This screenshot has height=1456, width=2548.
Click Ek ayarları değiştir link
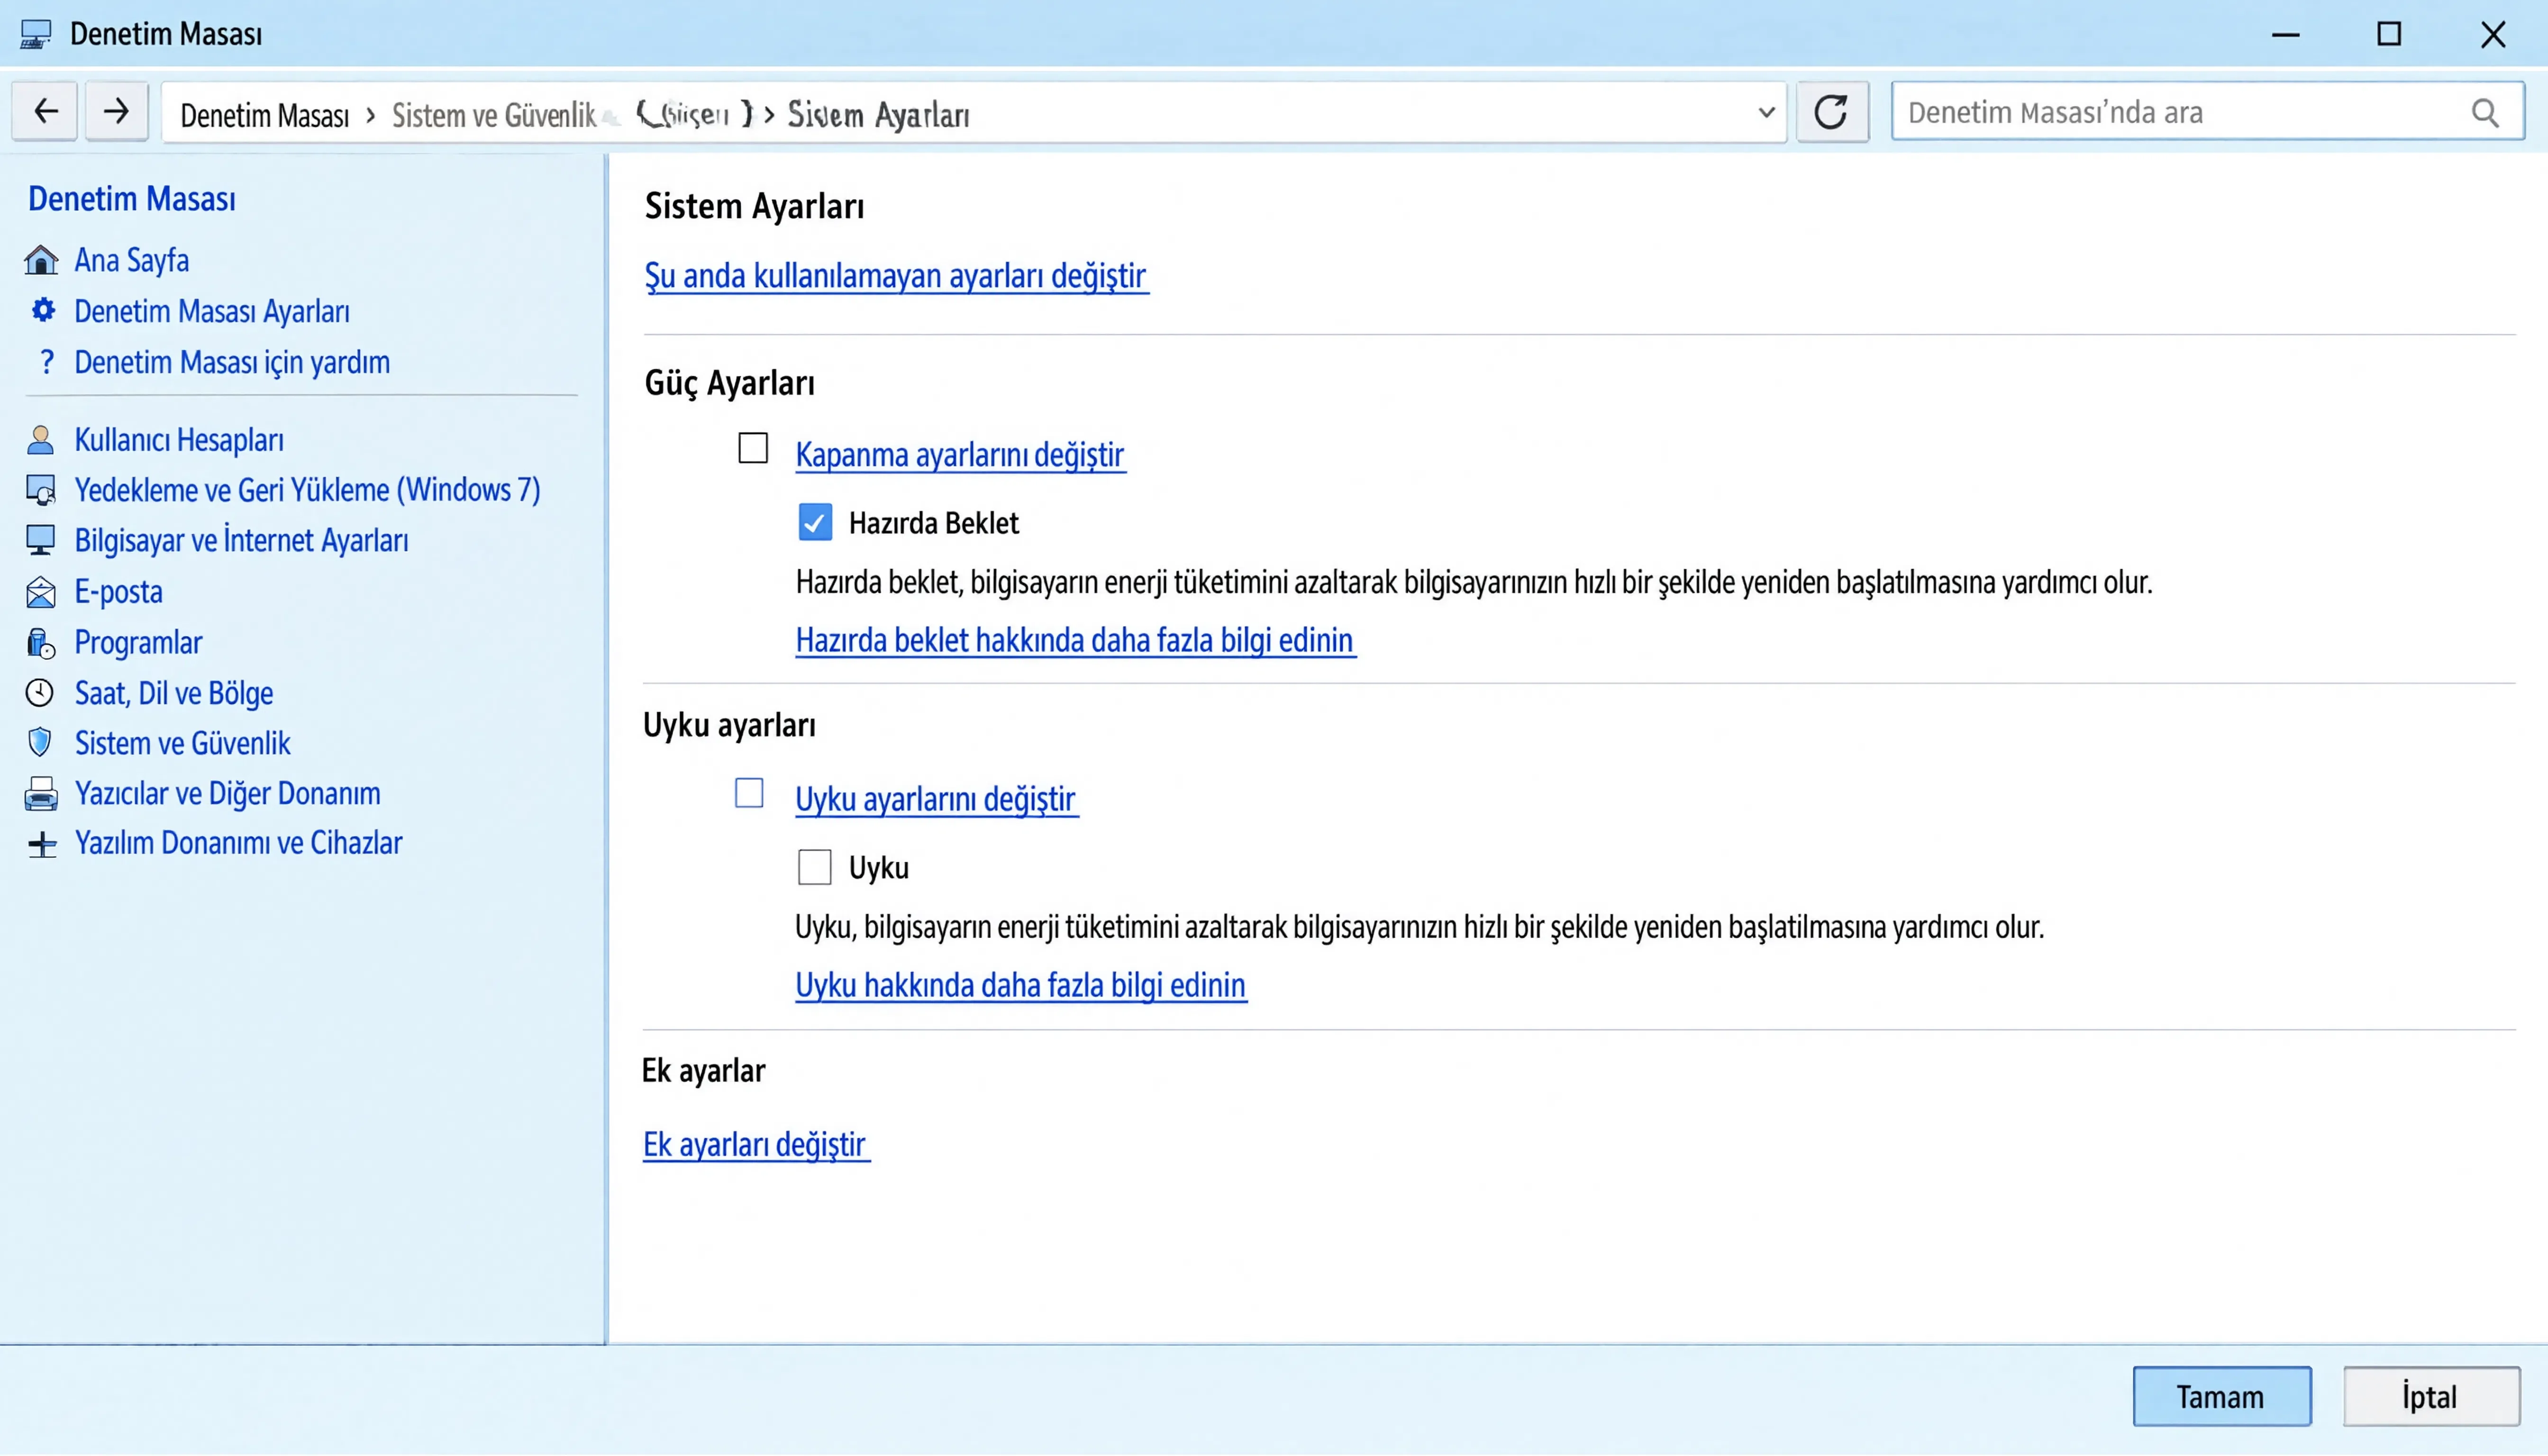click(x=756, y=1144)
